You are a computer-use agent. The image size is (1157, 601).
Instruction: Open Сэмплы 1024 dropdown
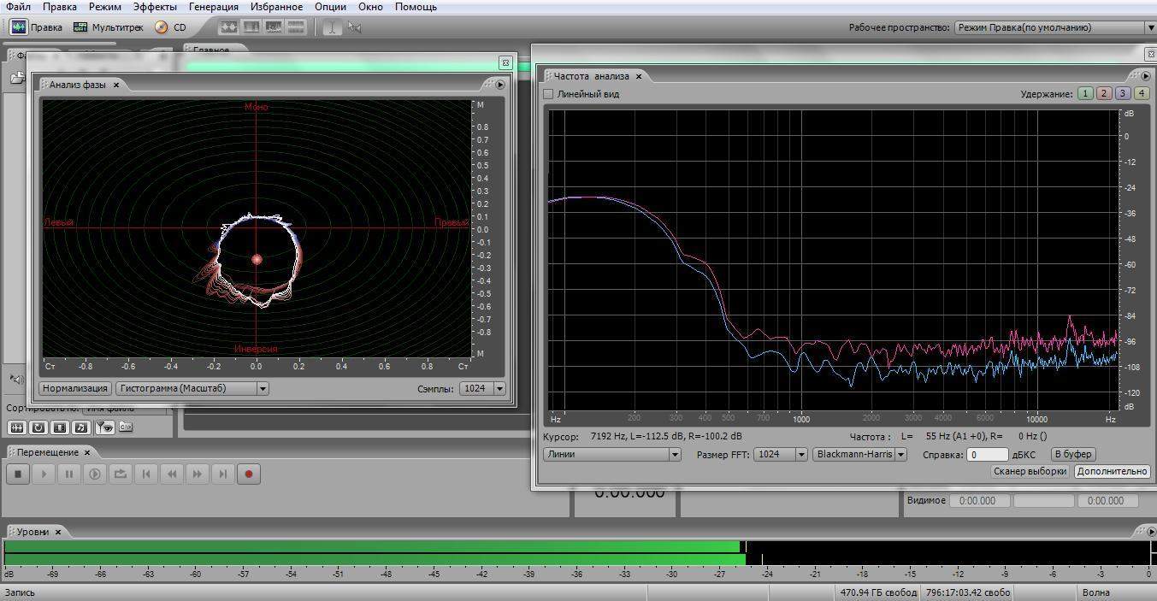click(x=482, y=388)
